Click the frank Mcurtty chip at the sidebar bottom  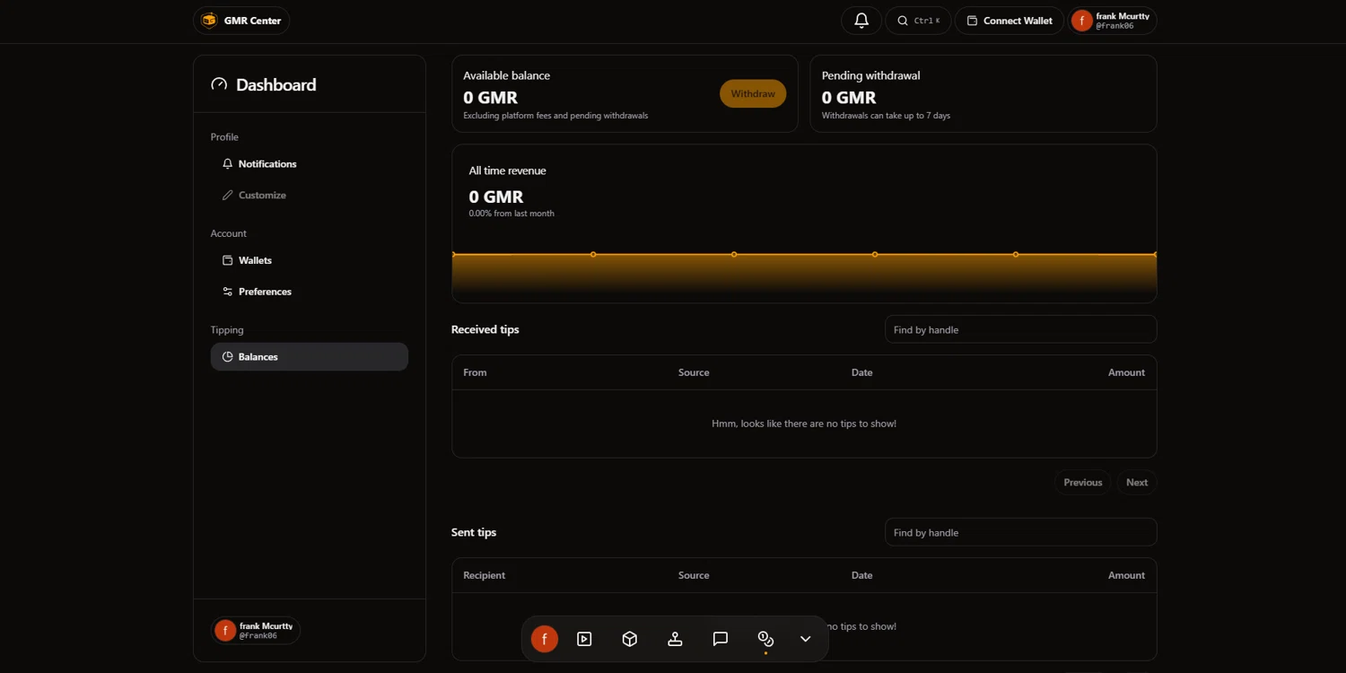(x=256, y=631)
